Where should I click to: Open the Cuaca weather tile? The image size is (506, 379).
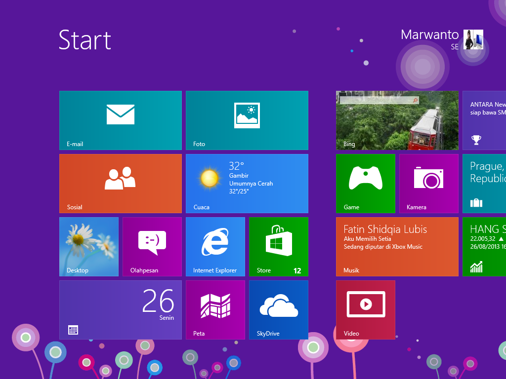pos(247,184)
